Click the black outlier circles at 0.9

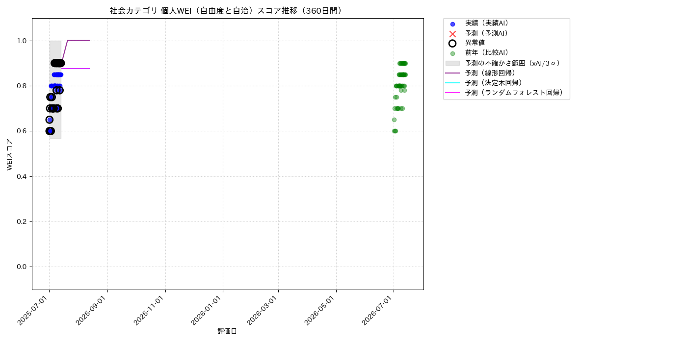[57, 63]
